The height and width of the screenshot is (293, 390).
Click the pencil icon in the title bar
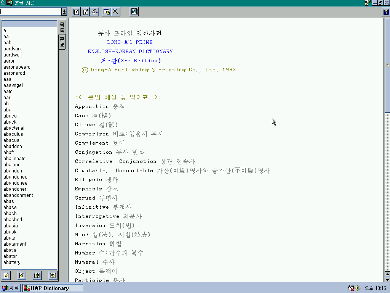(x=368, y=3)
